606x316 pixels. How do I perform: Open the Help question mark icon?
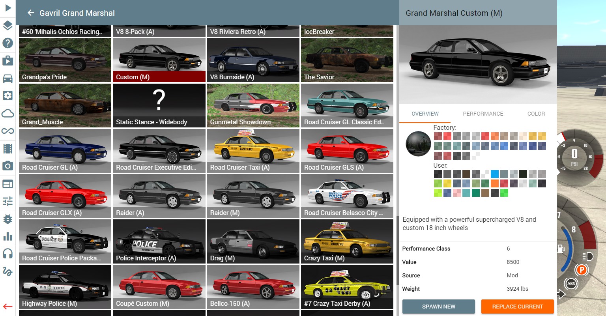tap(7, 43)
